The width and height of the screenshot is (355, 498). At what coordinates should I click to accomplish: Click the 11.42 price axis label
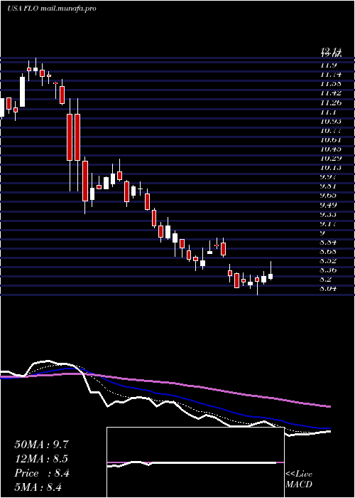[x=331, y=93]
